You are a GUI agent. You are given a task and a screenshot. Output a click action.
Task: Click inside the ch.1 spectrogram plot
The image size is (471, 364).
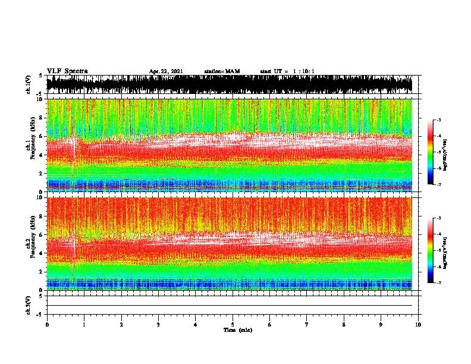(x=230, y=145)
